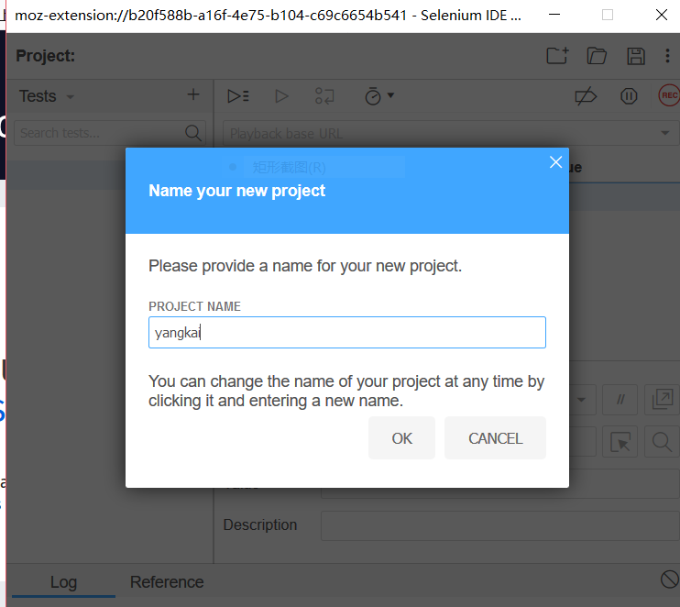The image size is (680, 607).
Task: Minimize the Selenium IDE window
Action: click(554, 15)
